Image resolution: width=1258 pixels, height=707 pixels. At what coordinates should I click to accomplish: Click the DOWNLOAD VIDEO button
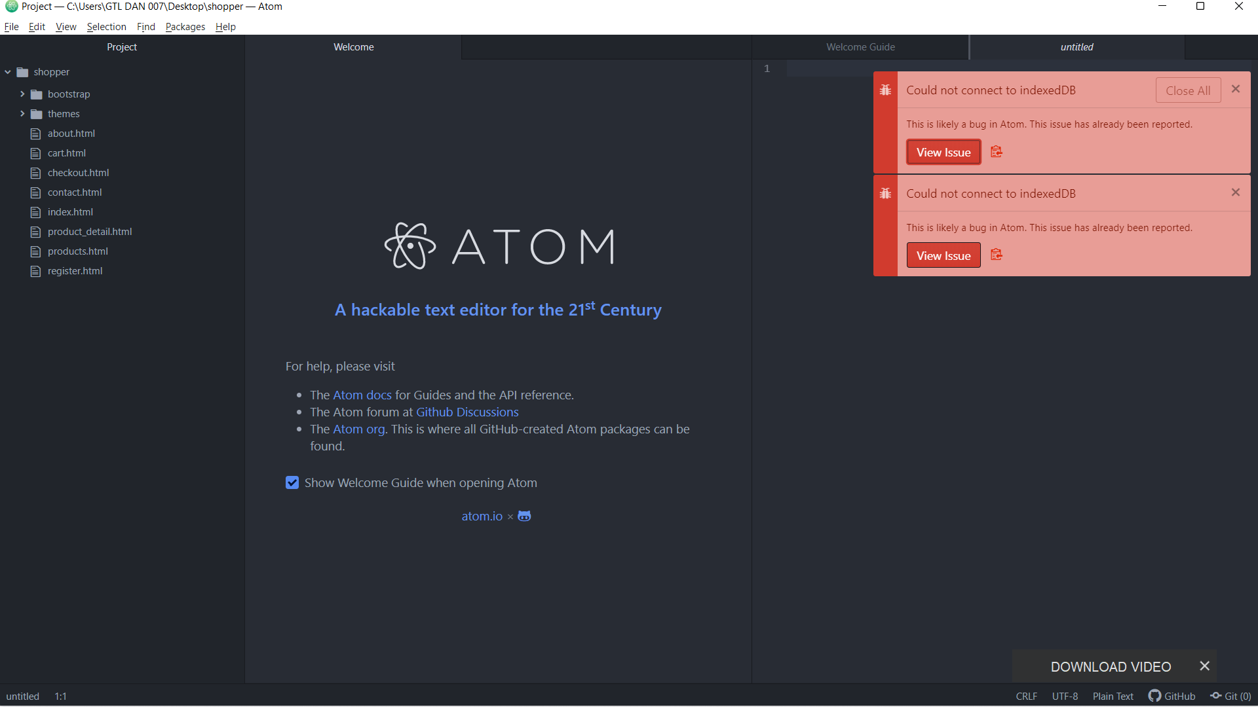point(1111,666)
